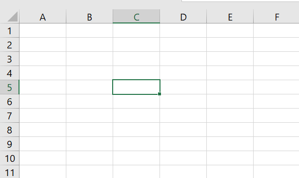Viewport: 299px width, 178px height.
Task: Select cell A10
Action: point(43,158)
